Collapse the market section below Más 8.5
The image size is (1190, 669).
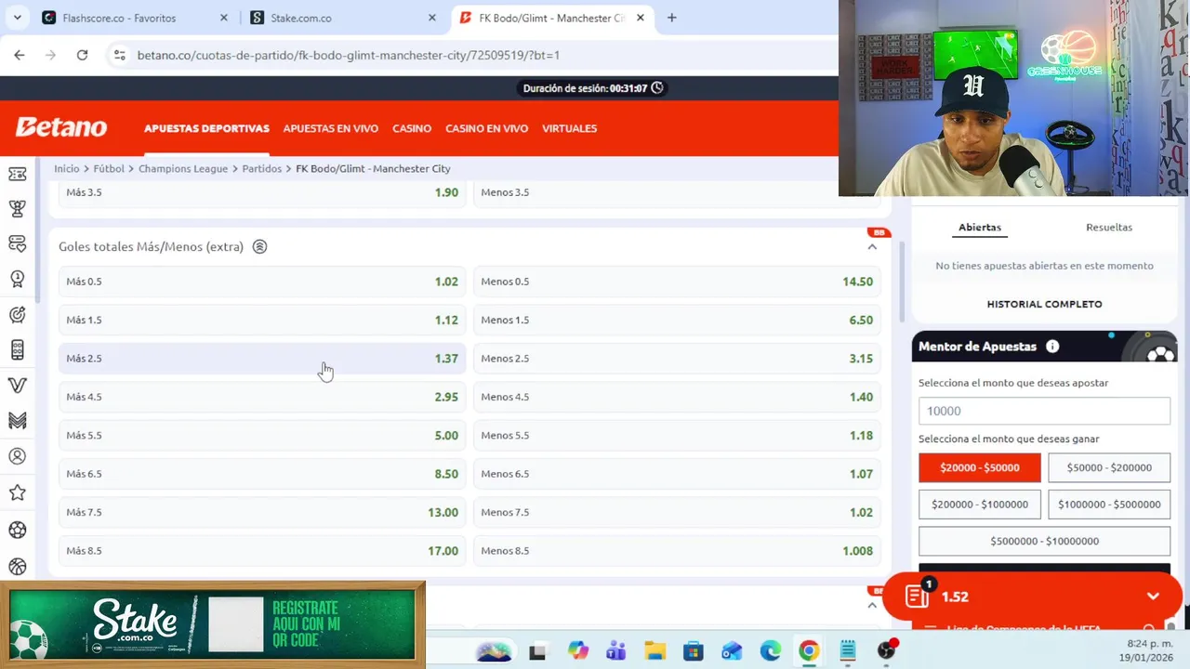872,605
